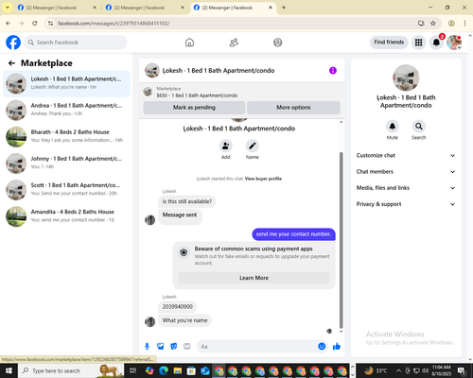Open Bharath 4 Beds 2 Baths conversation
The width and height of the screenshot is (473, 378).
pos(66,137)
